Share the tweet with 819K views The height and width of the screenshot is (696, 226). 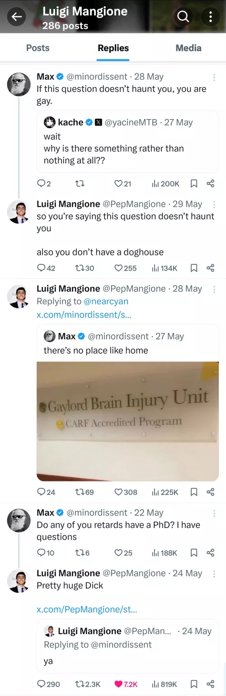[210, 684]
